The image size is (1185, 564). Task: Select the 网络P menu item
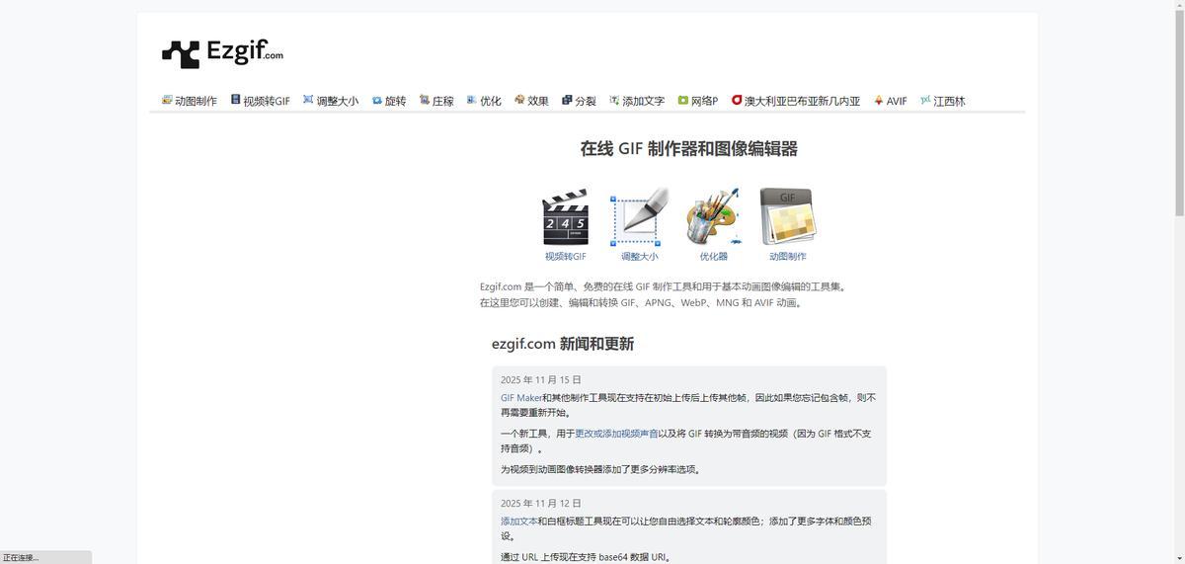click(x=697, y=101)
